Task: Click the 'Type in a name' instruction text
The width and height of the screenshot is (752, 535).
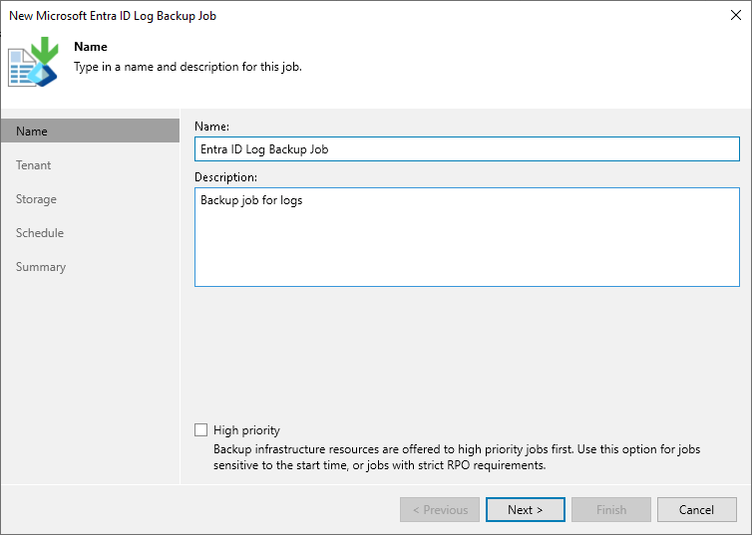Action: coord(188,67)
